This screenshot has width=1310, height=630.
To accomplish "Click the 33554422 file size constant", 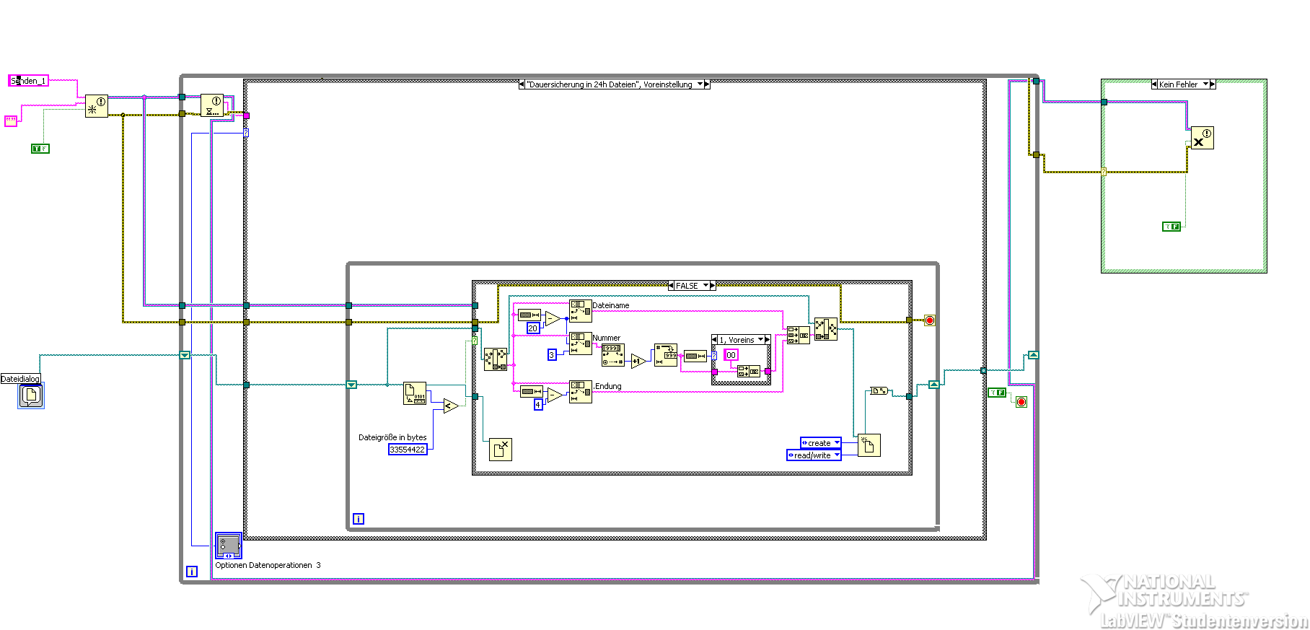I will point(408,450).
